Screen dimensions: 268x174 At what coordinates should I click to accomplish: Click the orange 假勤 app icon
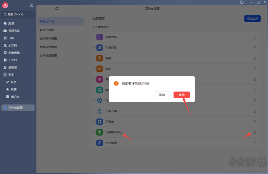[x=99, y=58]
